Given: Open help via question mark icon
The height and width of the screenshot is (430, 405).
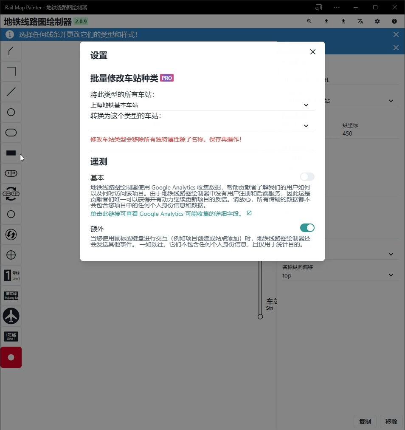Looking at the screenshot, I should pos(394,21).
